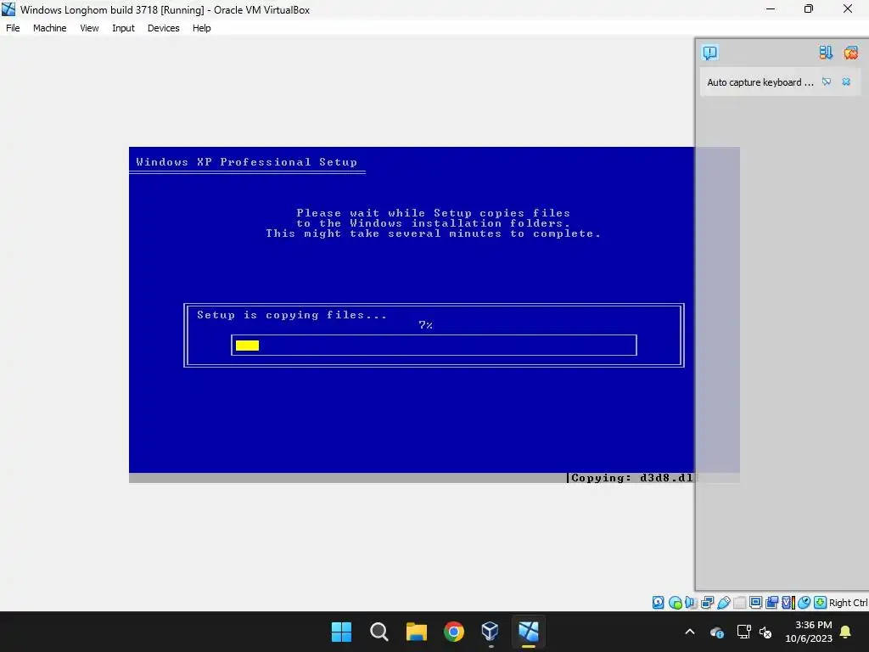869x652 pixels.
Task: Launch Google Chrome from the taskbar
Action: tap(454, 632)
